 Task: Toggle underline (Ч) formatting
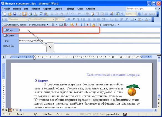pos(78,19)
